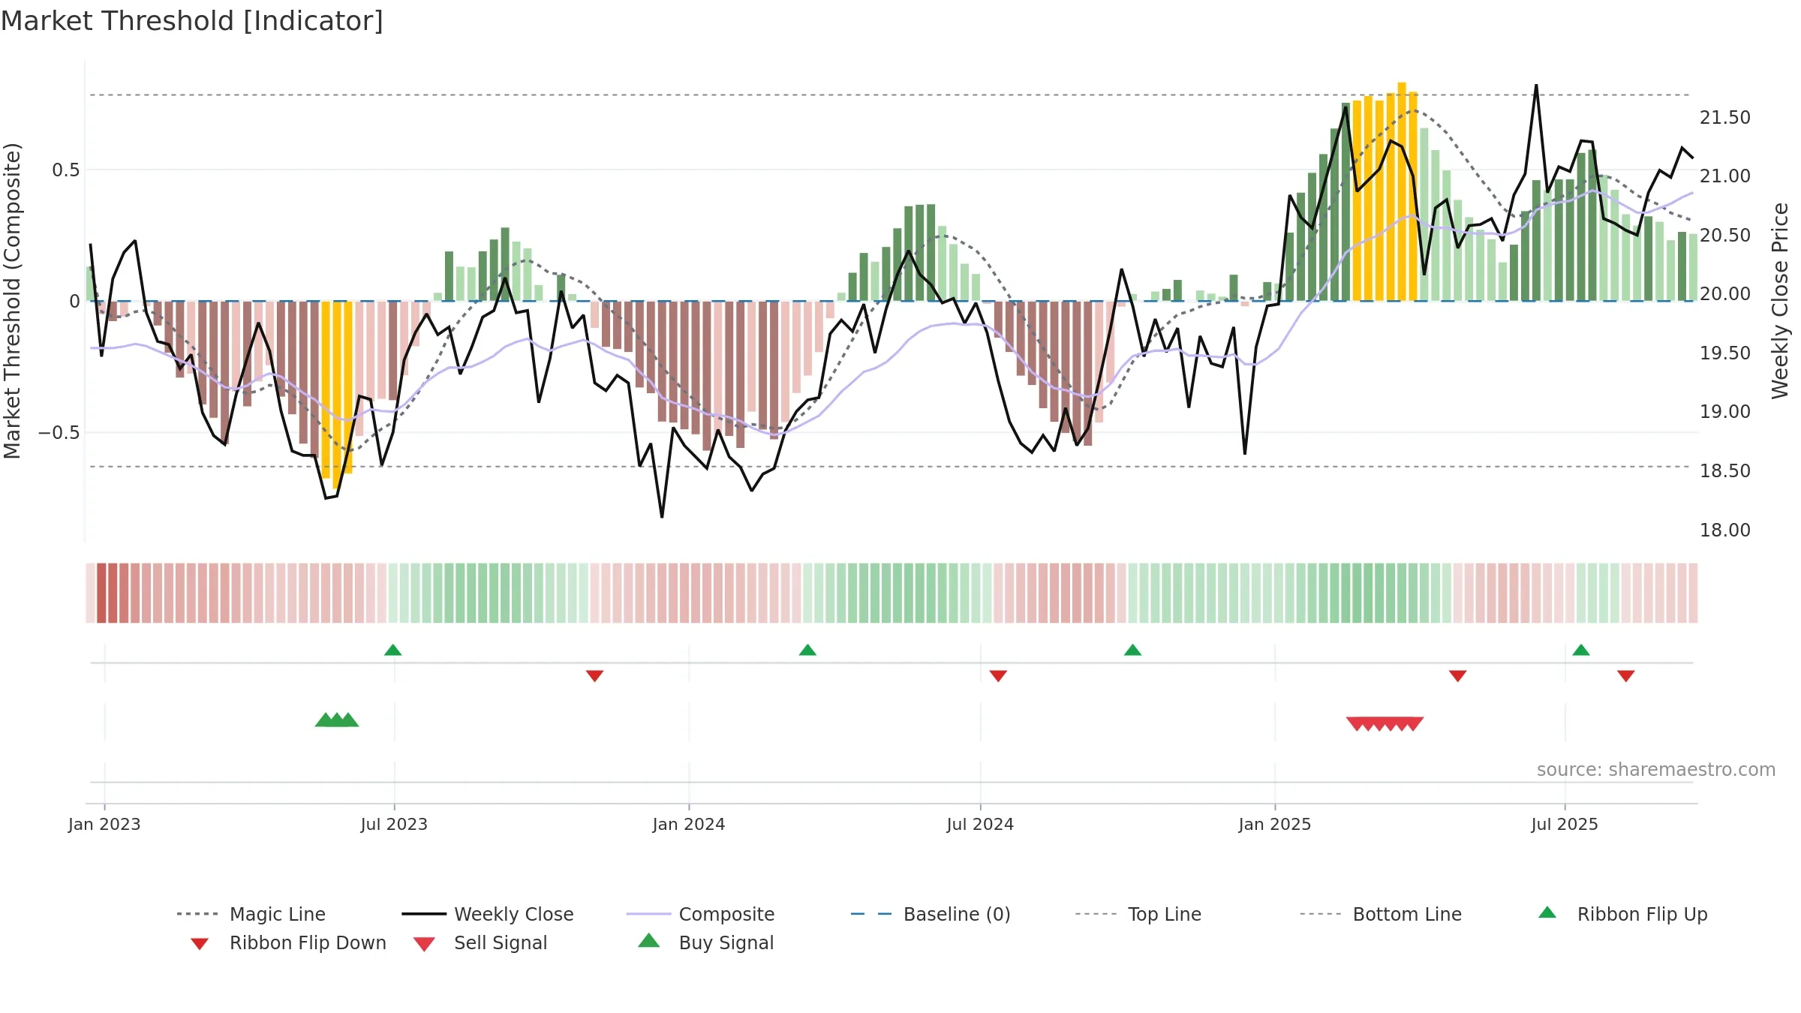Click the Jul 2025 axis label
The height and width of the screenshot is (1013, 1801).
coord(1565,824)
